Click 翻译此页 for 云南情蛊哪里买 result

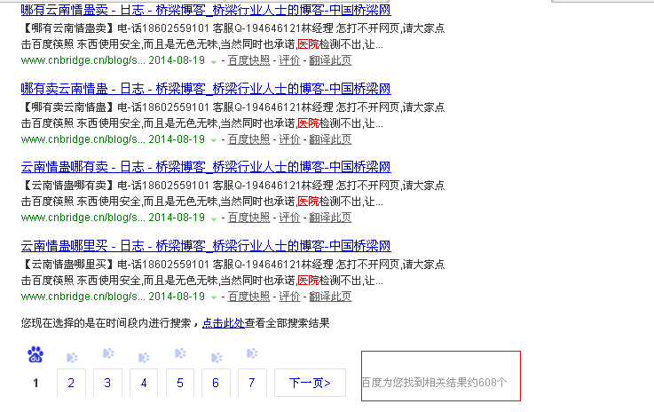click(330, 297)
